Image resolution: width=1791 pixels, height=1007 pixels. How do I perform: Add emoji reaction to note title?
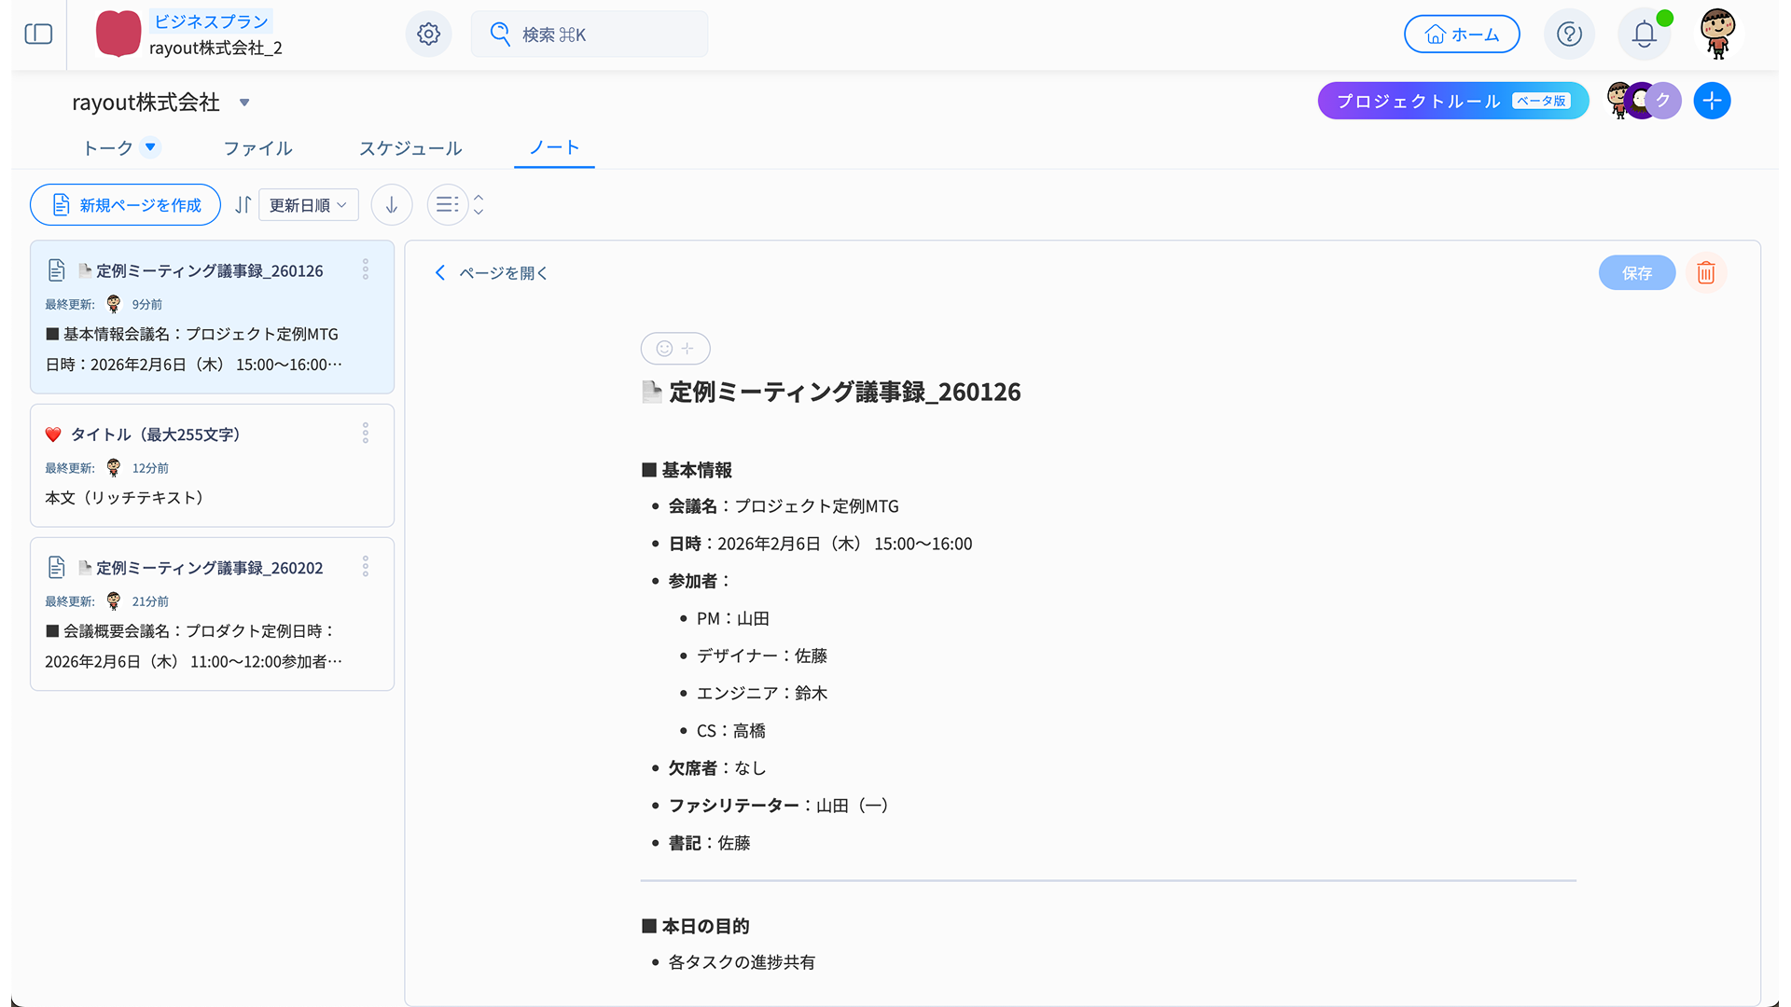coord(675,349)
